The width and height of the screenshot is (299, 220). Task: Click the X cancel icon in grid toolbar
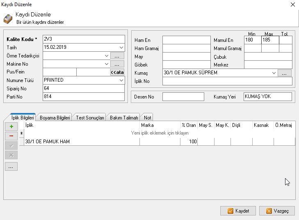tap(11, 155)
